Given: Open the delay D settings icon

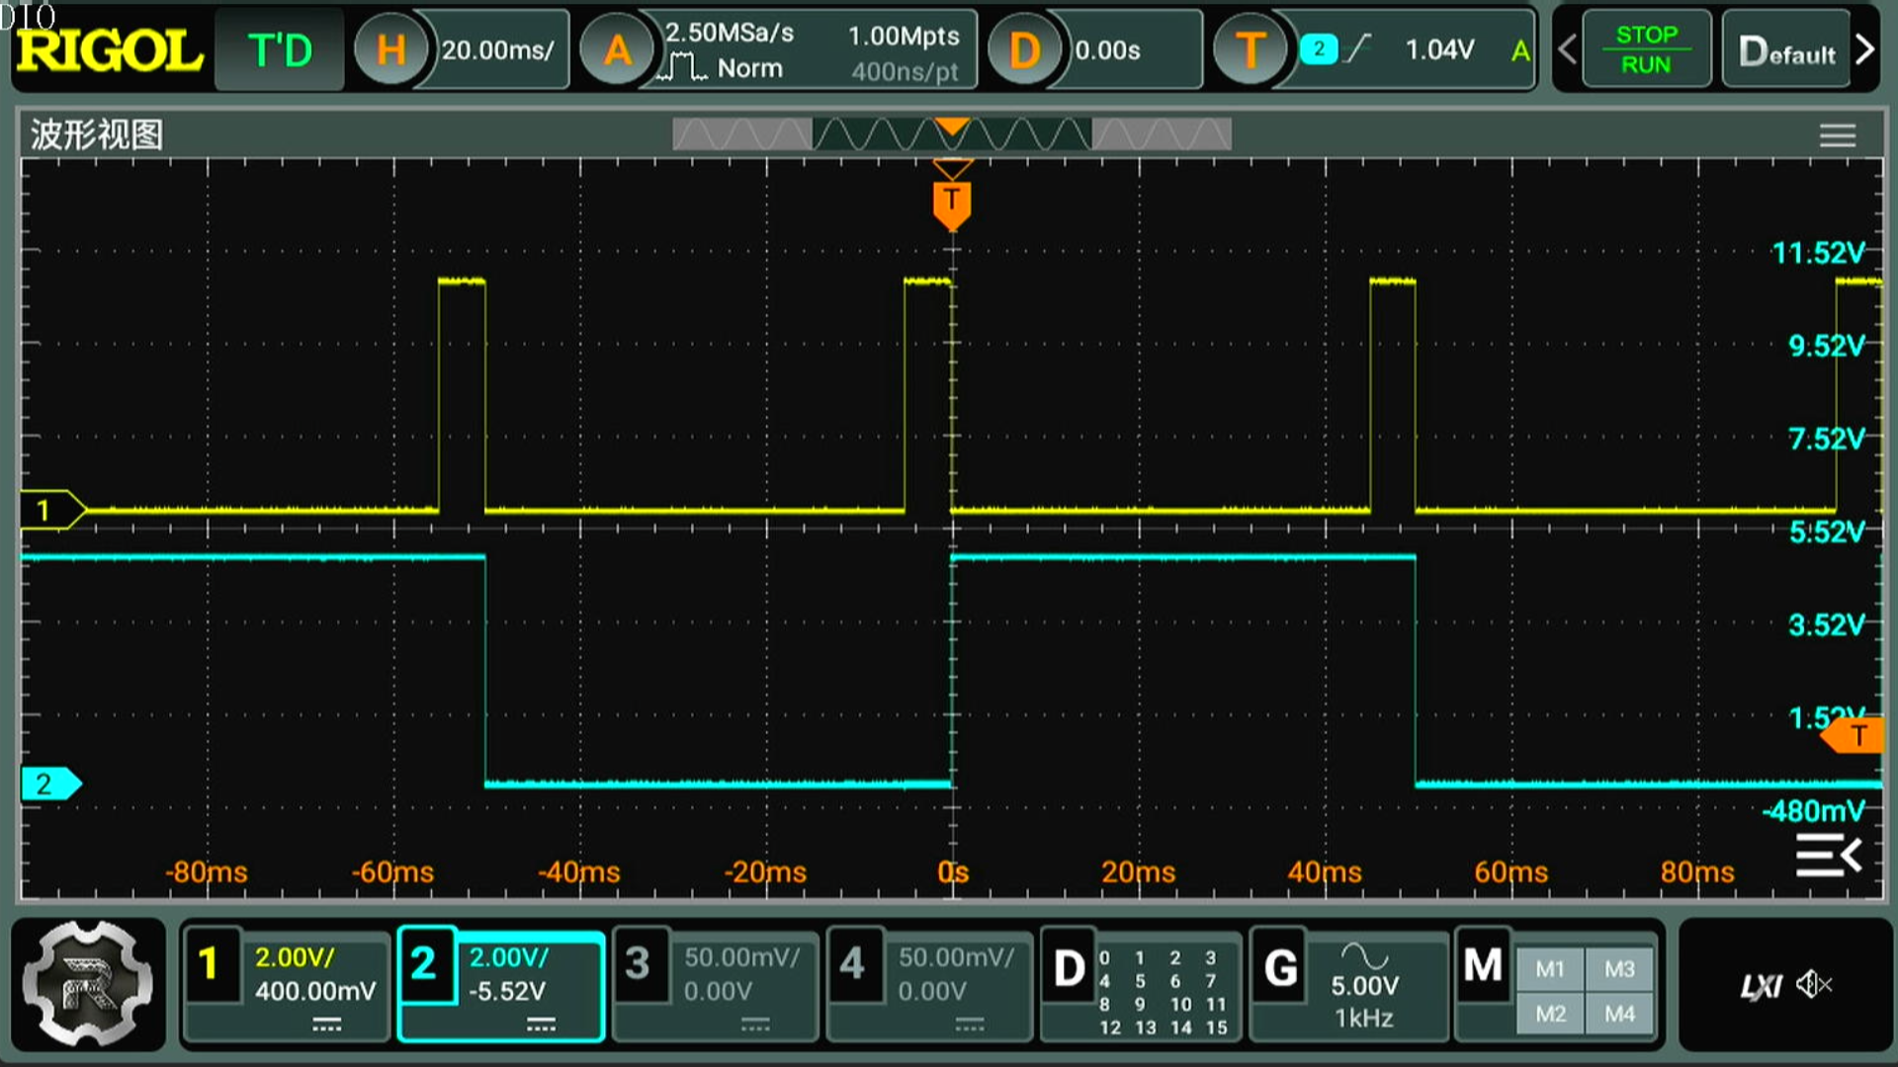Looking at the screenshot, I should click(x=1024, y=49).
